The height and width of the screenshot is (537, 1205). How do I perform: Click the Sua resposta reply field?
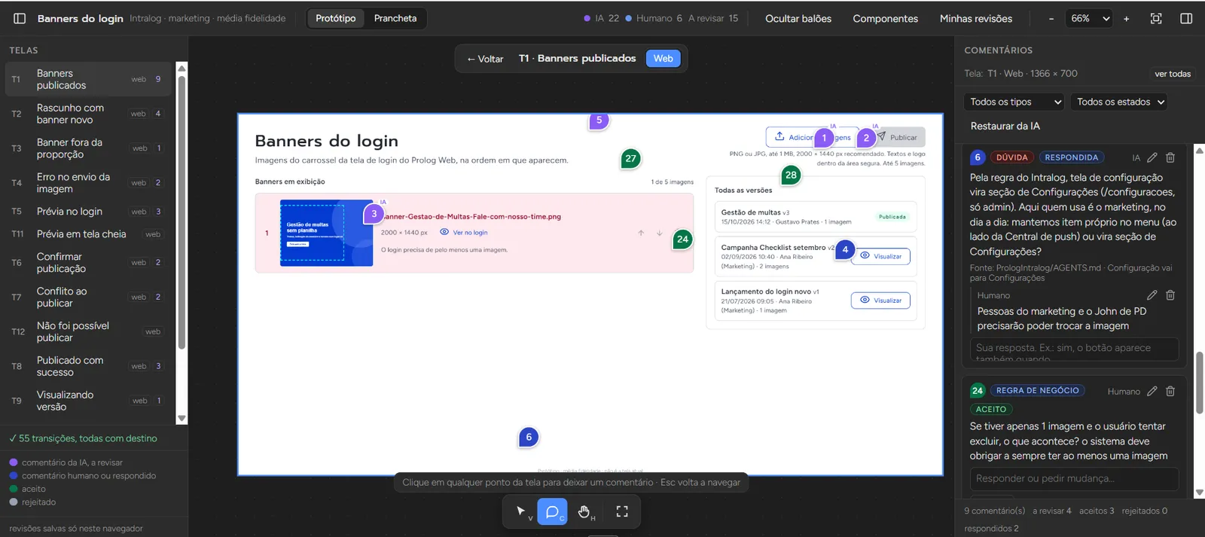(1075, 349)
